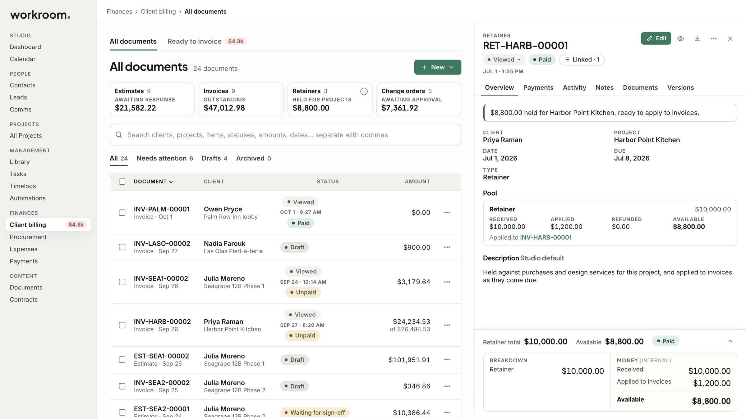Download the retainer with the download icon
The image size is (746, 419).
697,38
